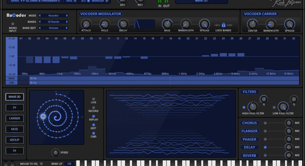The image size is (305, 166).
Task: Click the left arrow beside Lock Bands
Action: click(217, 25)
